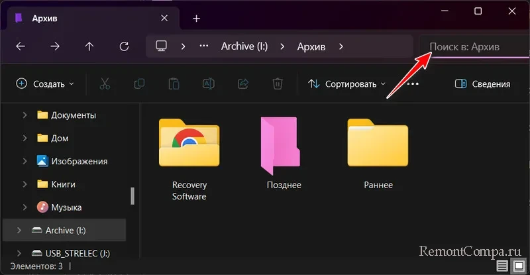Switch to details list view
530x275 pixels.
point(503,266)
